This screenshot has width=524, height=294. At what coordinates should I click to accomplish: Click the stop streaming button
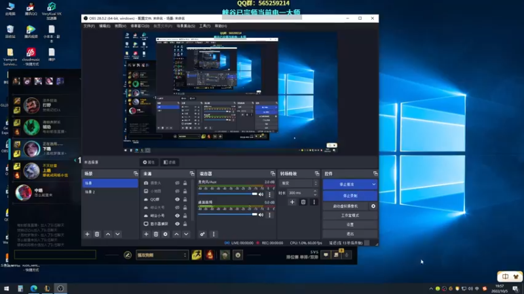tap(347, 184)
